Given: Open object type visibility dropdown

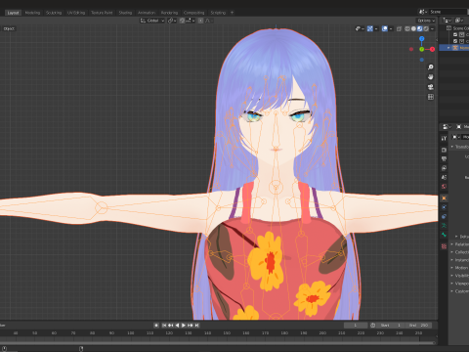Looking at the screenshot, I should (360, 28).
